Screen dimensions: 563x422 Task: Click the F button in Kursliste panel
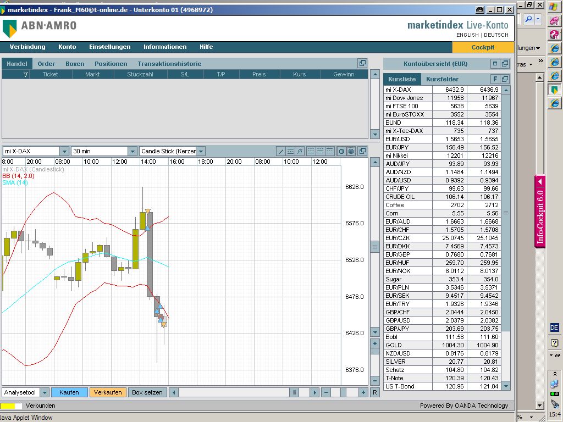(x=495, y=79)
